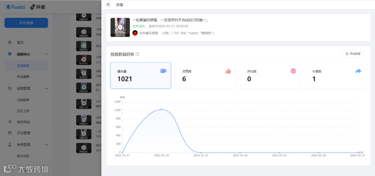This screenshot has height=176, width=375.
Task: Open 正在上传 in the sidebar
Action: (23, 111)
